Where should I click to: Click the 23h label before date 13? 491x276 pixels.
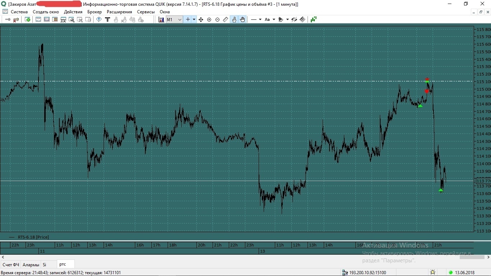coord(250,245)
